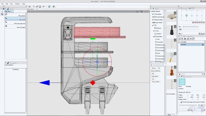Collapse the 3D folder in material tree
Viewport: 206px width, 116px height.
[153, 25]
